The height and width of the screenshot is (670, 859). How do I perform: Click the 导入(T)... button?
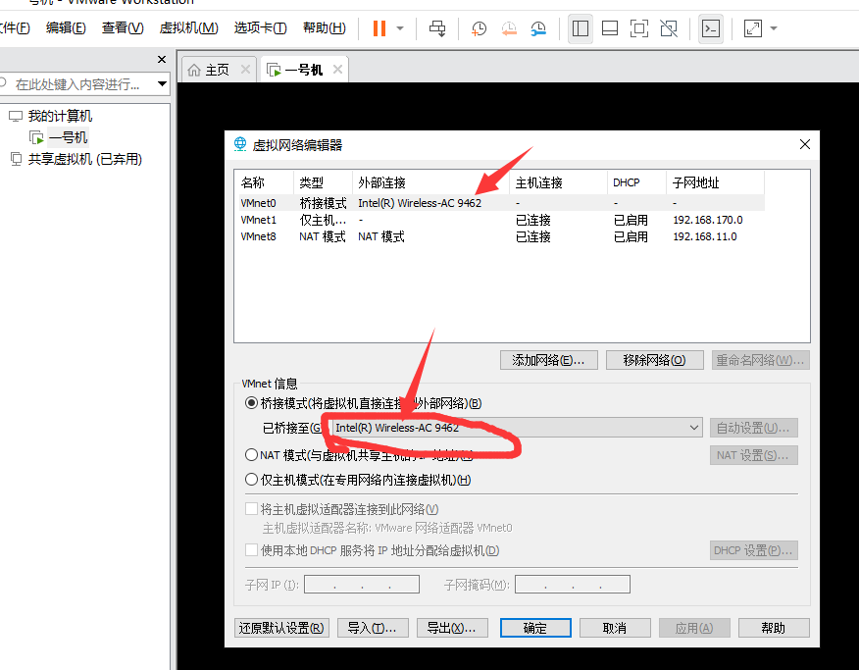[373, 628]
